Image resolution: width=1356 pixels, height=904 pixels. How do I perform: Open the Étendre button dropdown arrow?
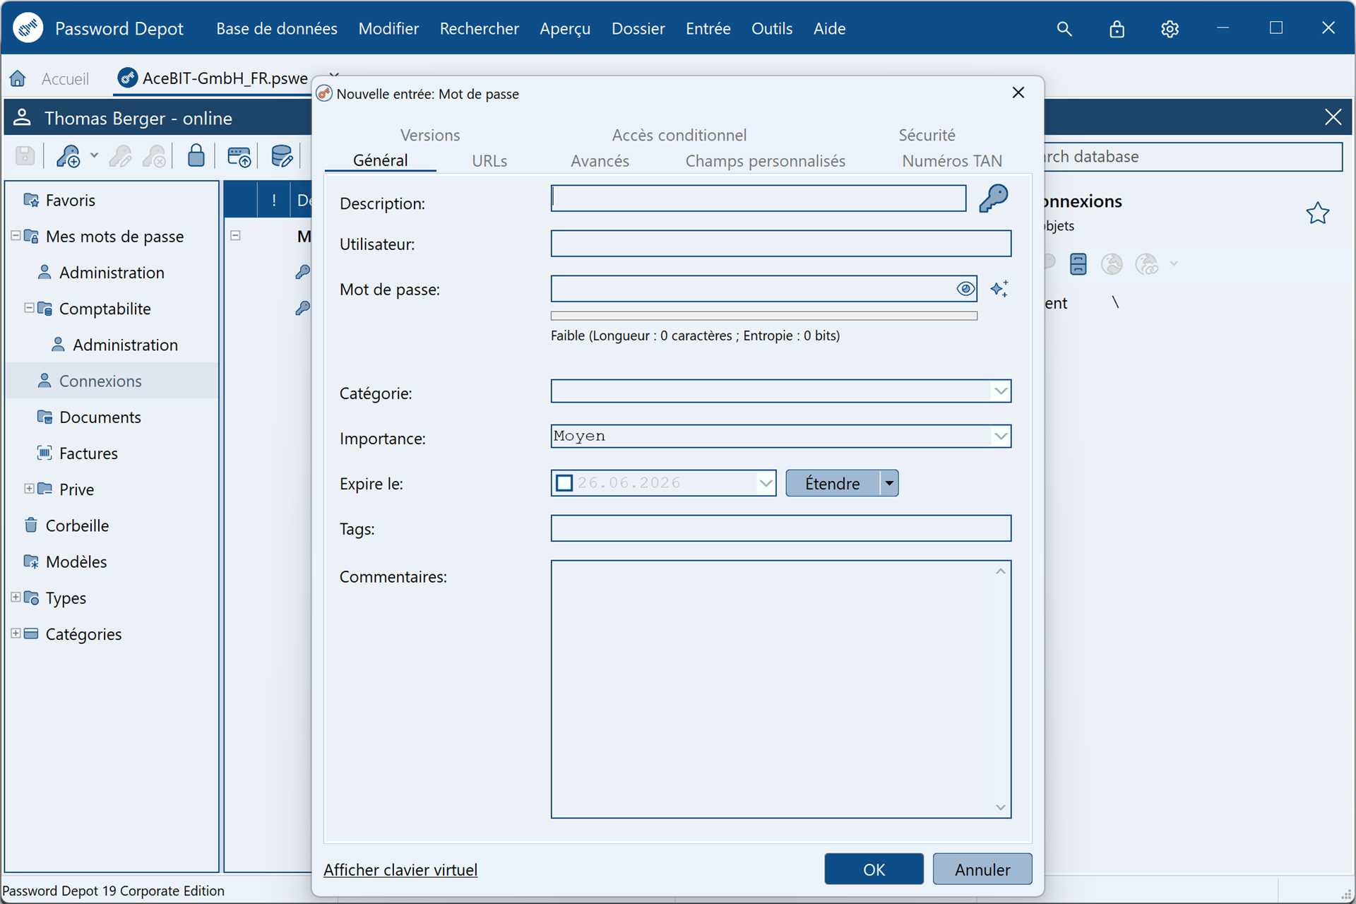[x=889, y=483]
